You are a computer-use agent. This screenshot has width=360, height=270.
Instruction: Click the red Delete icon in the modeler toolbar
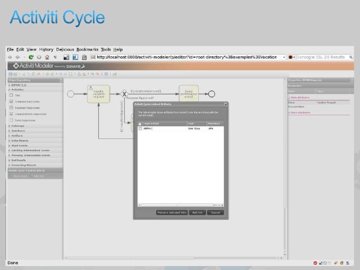39,74
